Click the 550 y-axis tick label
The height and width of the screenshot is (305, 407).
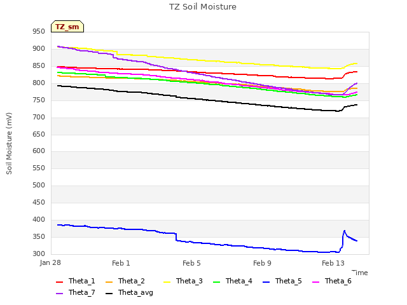39,168
